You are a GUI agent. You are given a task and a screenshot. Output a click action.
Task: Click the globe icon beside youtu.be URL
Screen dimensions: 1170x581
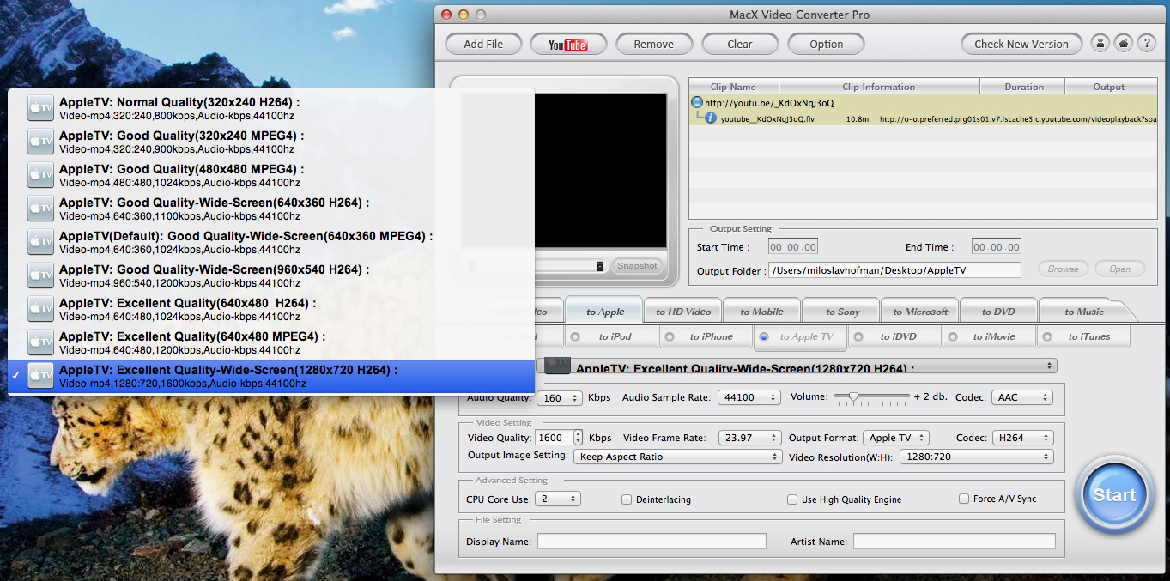pos(697,103)
